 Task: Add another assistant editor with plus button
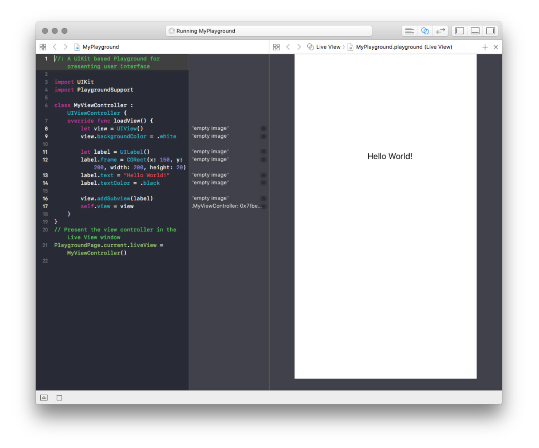(485, 47)
